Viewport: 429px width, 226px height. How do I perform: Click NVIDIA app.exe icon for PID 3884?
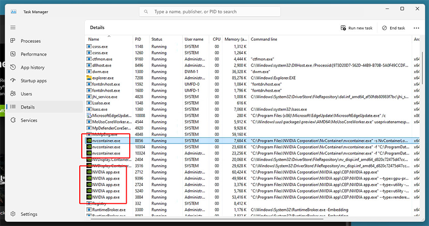[x=89, y=197]
